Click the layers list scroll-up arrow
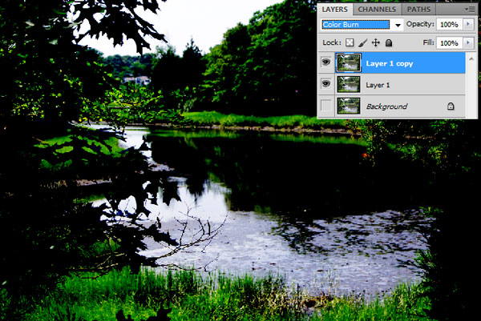 tap(471, 58)
